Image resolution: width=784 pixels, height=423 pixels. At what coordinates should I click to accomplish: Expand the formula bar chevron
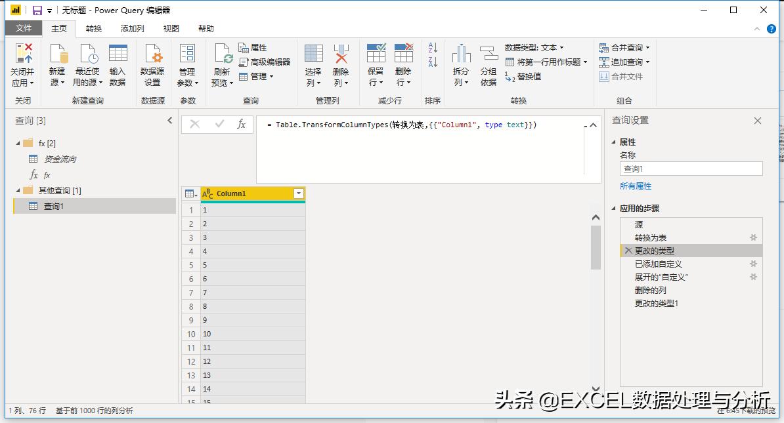(x=593, y=125)
